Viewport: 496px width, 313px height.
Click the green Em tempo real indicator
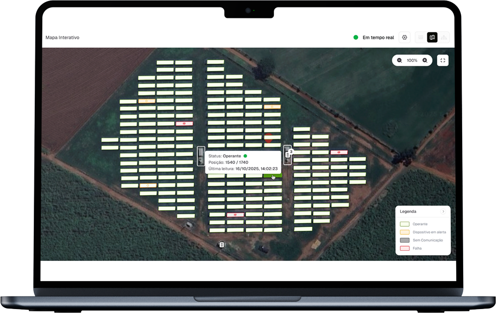[x=356, y=37]
